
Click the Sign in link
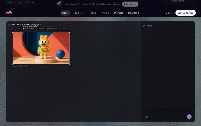169,13
